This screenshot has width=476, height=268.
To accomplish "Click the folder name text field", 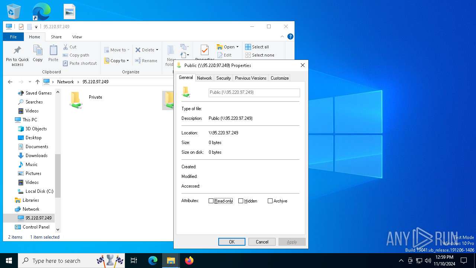I will click(254, 93).
